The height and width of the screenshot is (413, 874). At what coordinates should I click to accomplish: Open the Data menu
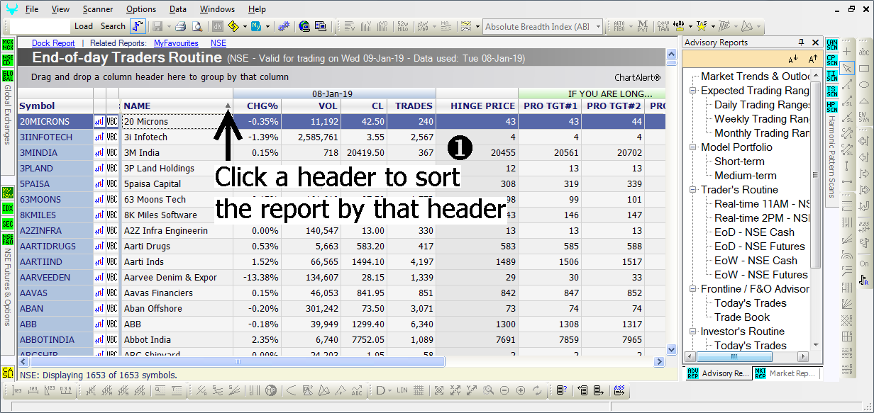pyautogui.click(x=178, y=9)
